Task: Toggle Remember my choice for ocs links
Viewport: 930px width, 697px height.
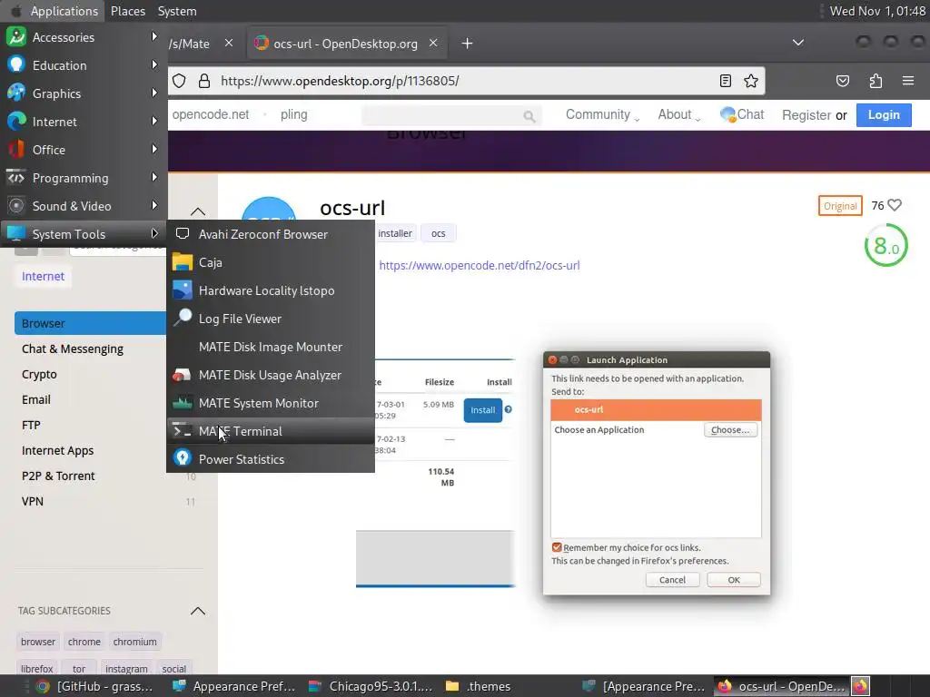Action: point(557,547)
